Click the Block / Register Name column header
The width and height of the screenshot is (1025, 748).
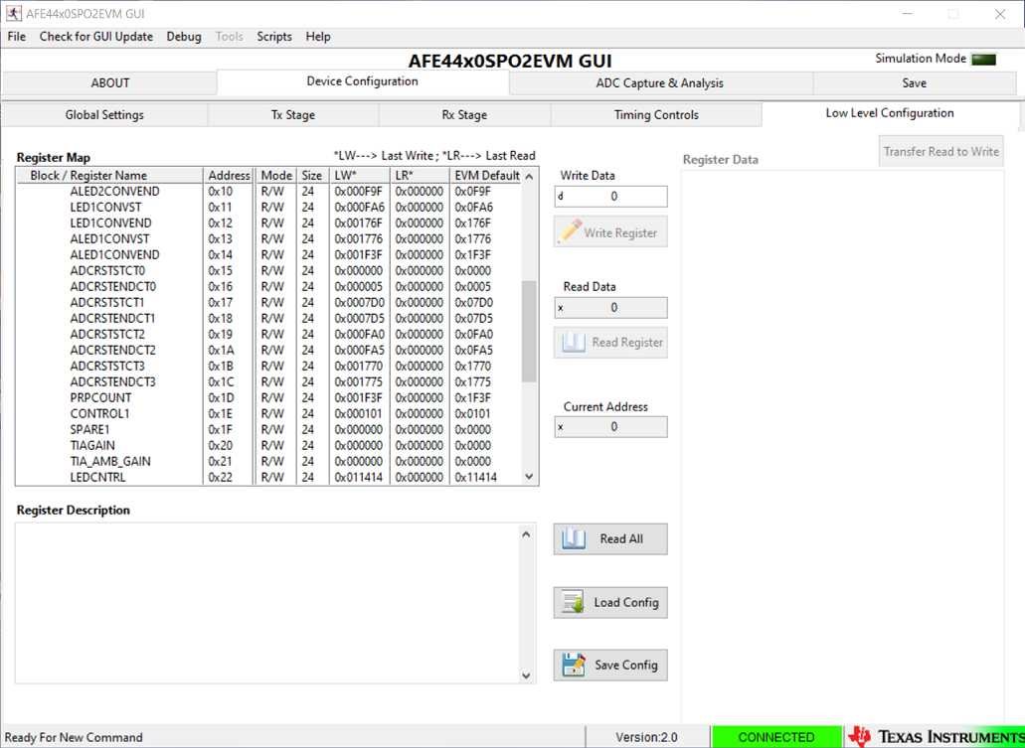[109, 176]
